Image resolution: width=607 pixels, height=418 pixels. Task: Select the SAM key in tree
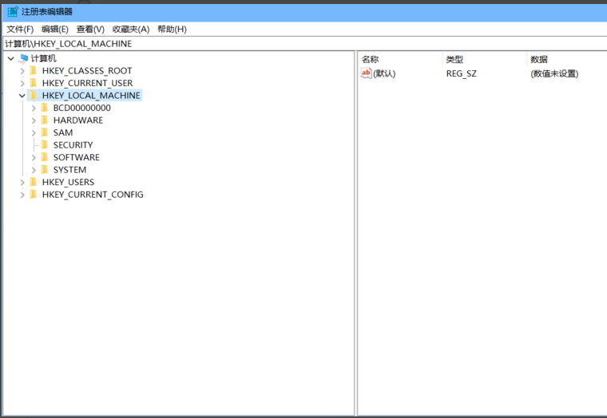pyautogui.click(x=63, y=132)
